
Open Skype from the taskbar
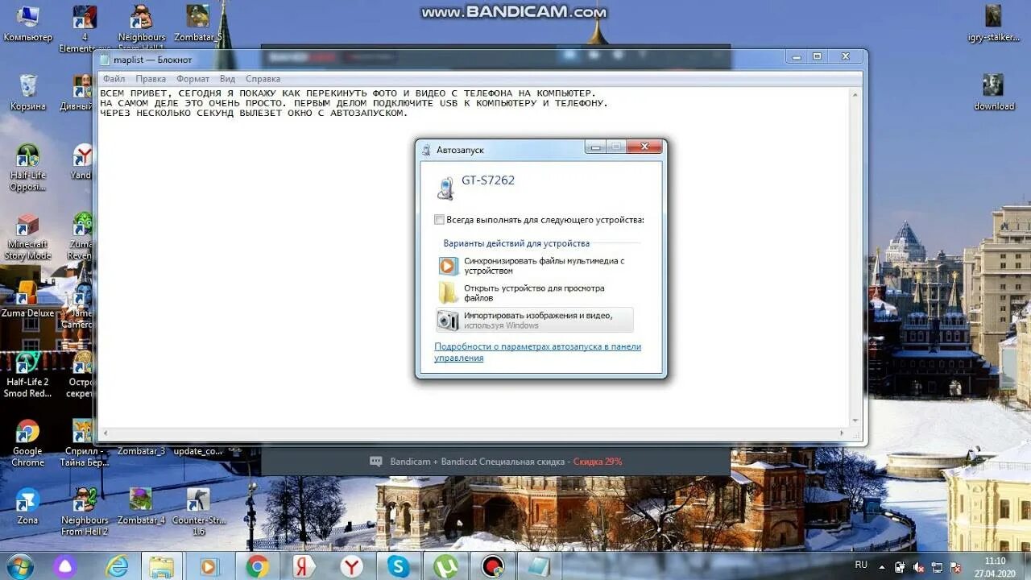[399, 566]
